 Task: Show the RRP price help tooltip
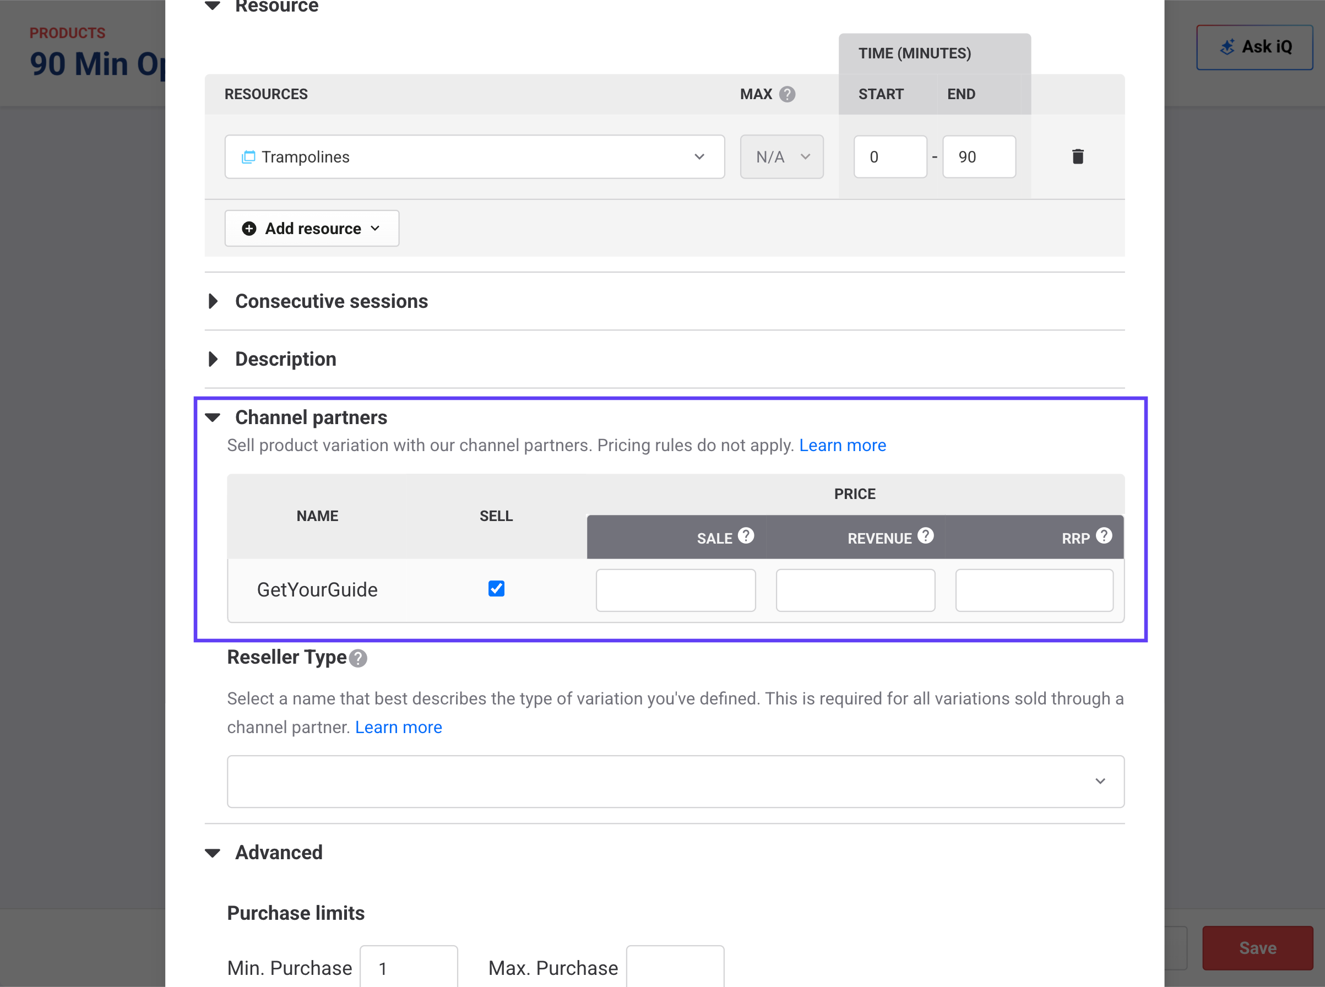pyautogui.click(x=1104, y=535)
